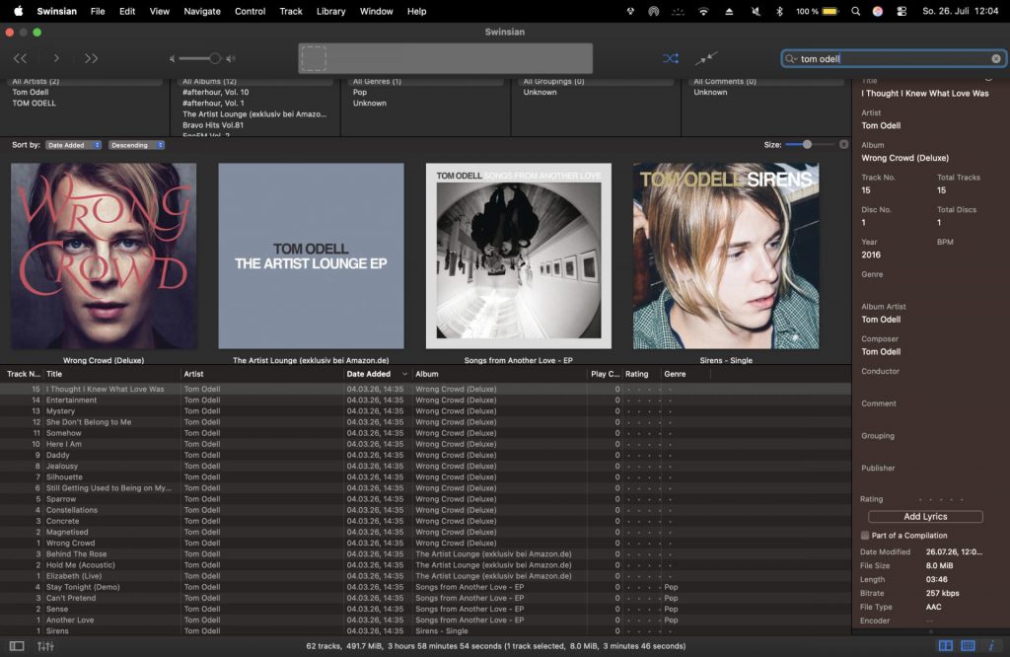Image resolution: width=1010 pixels, height=657 pixels.
Task: Open the search magnifier options dropdown
Action: click(x=790, y=58)
